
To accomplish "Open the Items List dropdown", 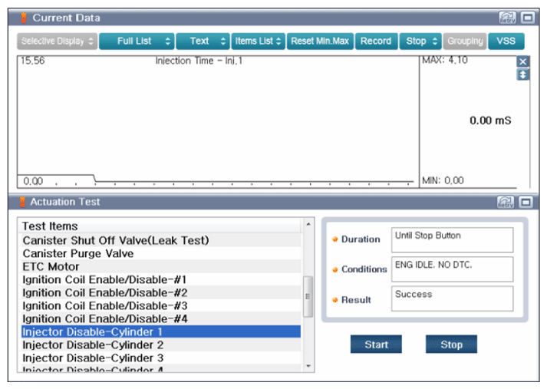I will pyautogui.click(x=258, y=41).
